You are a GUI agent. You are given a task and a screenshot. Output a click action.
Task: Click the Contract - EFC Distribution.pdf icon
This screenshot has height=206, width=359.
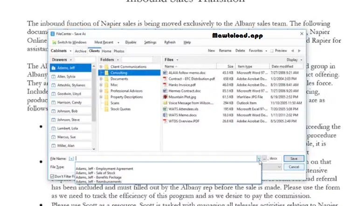pos(165,79)
